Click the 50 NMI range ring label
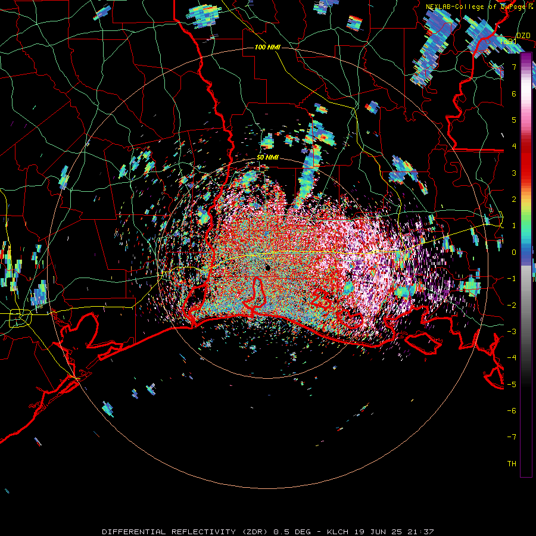 pyautogui.click(x=267, y=157)
